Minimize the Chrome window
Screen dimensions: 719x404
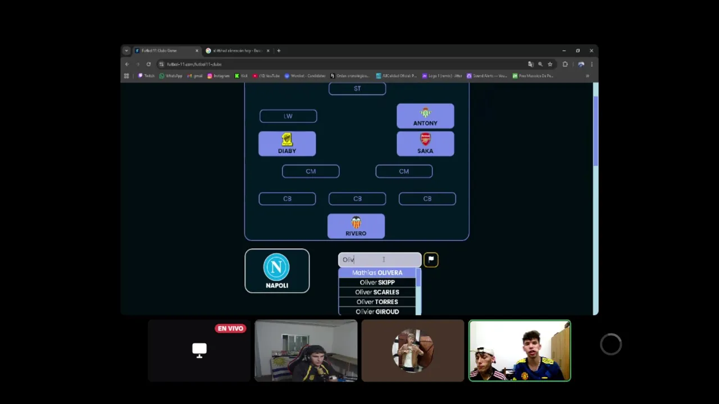click(x=564, y=50)
